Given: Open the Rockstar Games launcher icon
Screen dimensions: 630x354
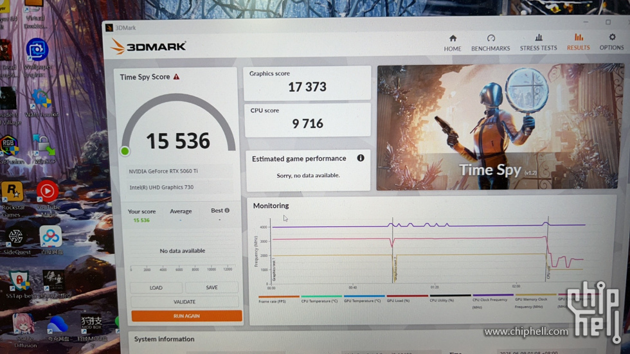Looking at the screenshot, I should coord(12,199).
